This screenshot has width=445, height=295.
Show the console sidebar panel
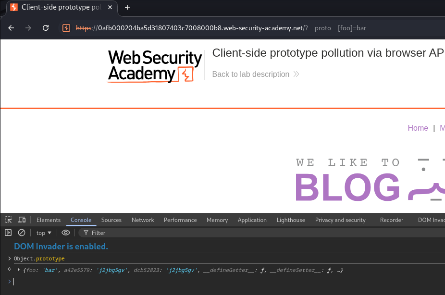[8, 233]
